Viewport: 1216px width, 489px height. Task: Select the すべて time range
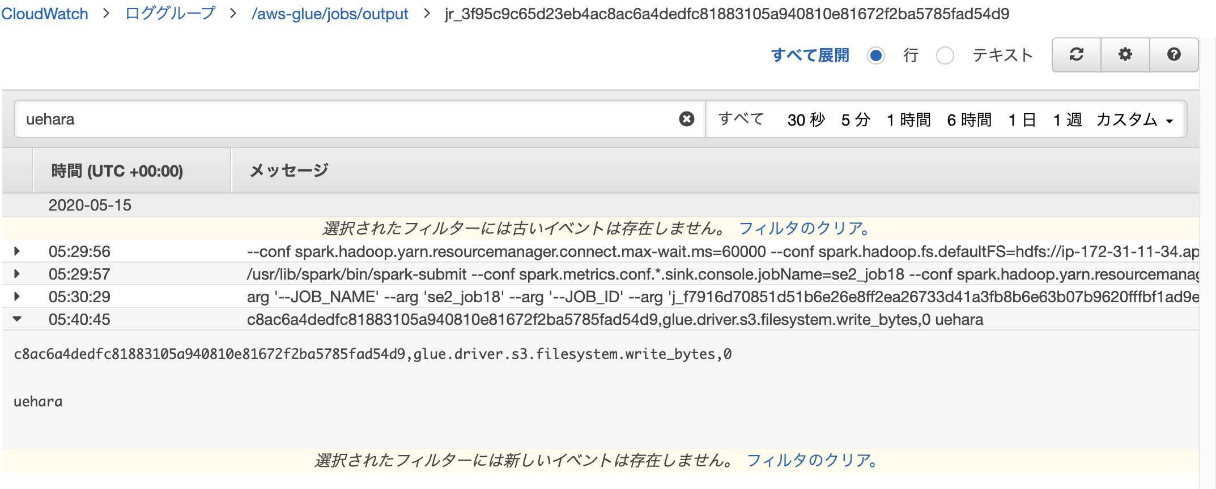click(741, 119)
